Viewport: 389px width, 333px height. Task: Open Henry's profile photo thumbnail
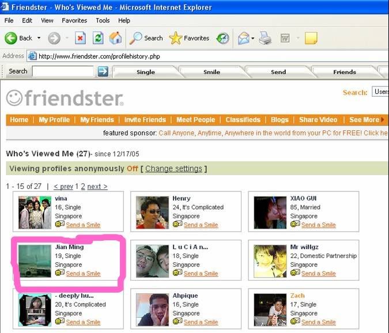[152, 212]
